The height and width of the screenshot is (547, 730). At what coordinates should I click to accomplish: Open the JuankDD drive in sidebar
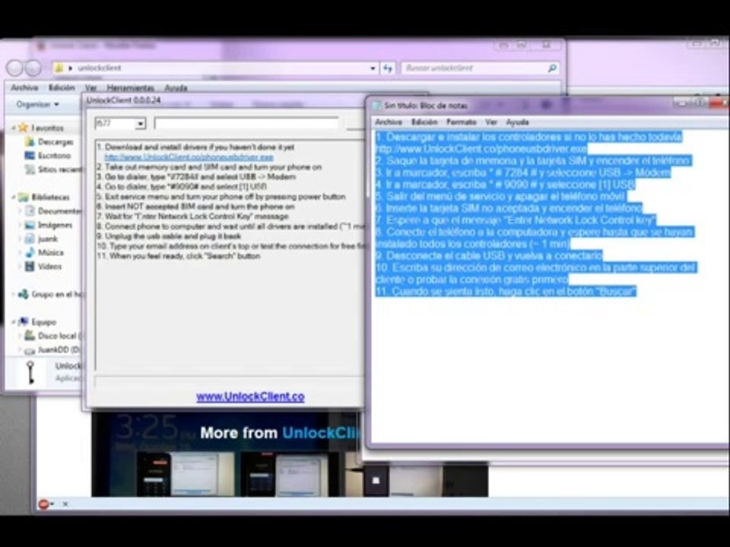pyautogui.click(x=59, y=349)
